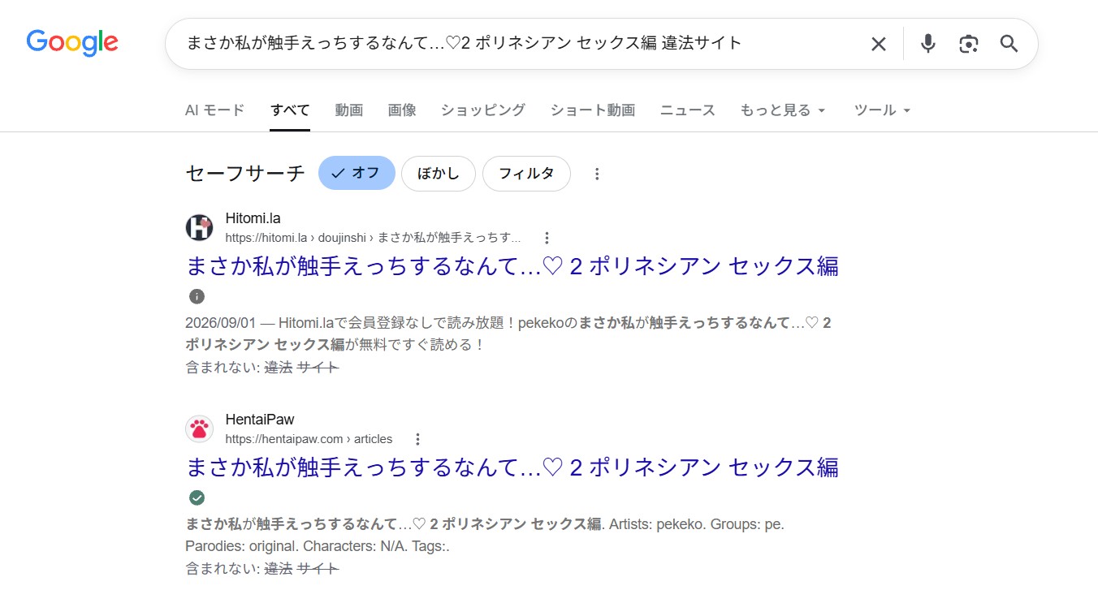Switch to AI モード tab
This screenshot has width=1098, height=590.
tap(214, 110)
